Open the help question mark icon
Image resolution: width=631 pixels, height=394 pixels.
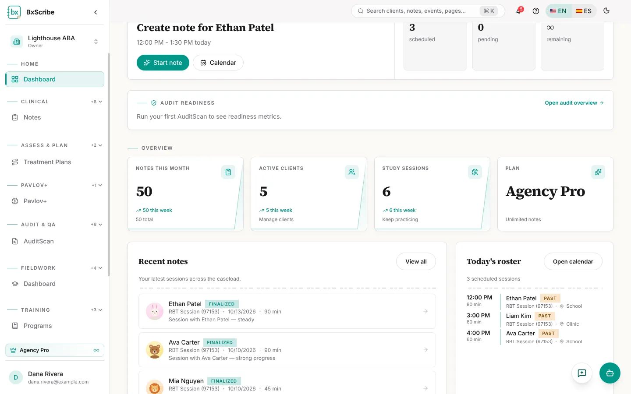(x=535, y=11)
